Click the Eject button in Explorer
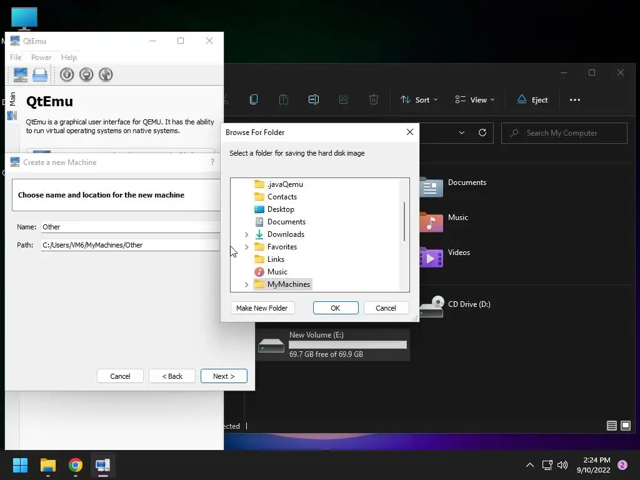The height and width of the screenshot is (480, 640). (532, 100)
